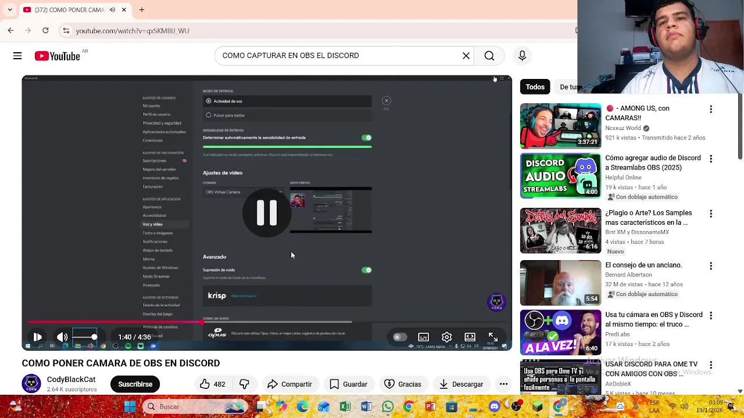Open the Detrás del Sample thumbnail
This screenshot has width=744, height=418.
tap(560, 230)
